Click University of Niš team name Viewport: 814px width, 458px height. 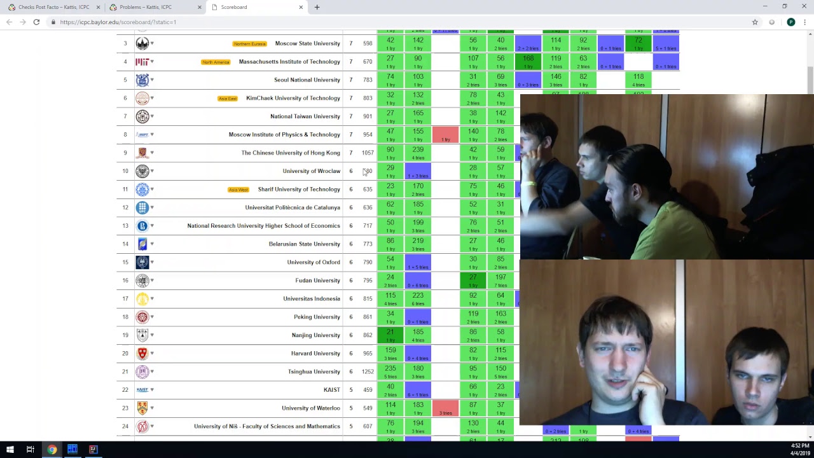[x=267, y=426]
